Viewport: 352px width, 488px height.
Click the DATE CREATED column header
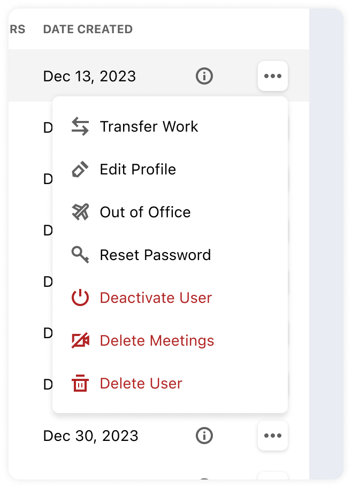point(87,29)
